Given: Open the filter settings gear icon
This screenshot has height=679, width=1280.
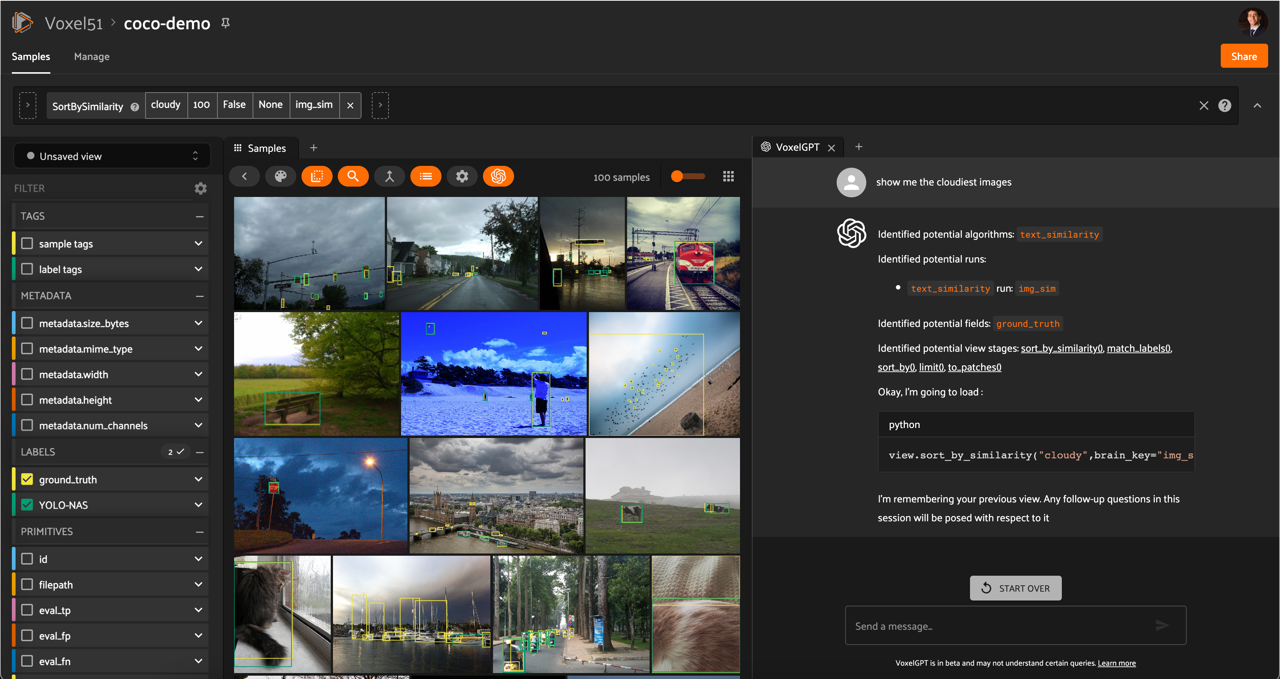Looking at the screenshot, I should (200, 188).
